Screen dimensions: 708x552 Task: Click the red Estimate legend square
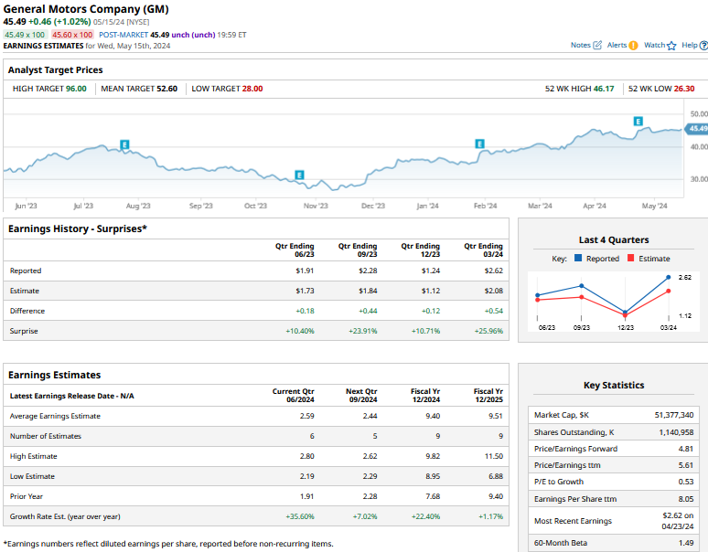tap(631, 259)
